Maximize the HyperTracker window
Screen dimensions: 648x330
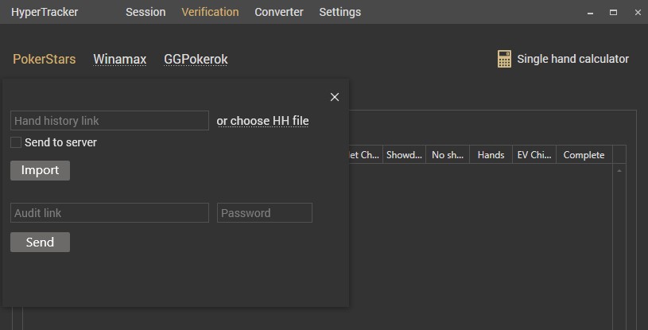click(613, 13)
